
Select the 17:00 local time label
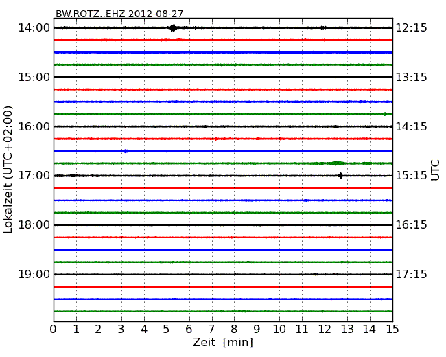(x=34, y=175)
